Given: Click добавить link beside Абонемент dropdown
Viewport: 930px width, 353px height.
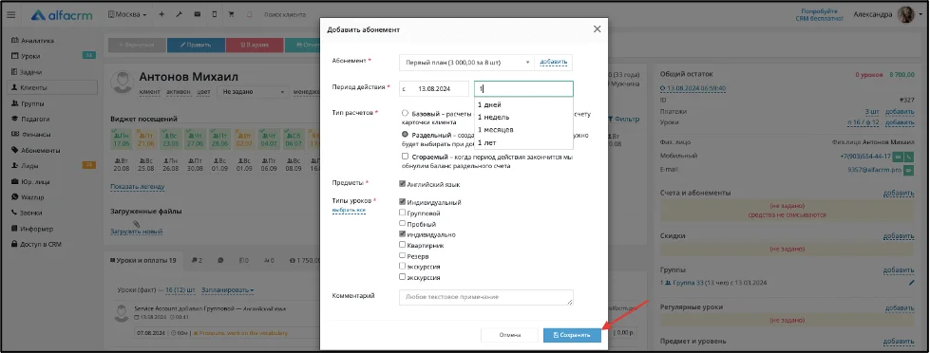Looking at the screenshot, I should [x=554, y=62].
